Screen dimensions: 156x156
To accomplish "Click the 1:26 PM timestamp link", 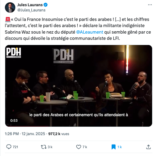I will (12, 134).
